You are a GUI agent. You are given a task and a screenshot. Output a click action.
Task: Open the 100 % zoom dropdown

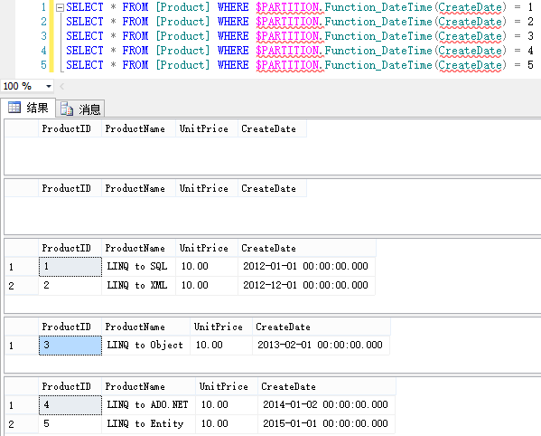point(49,86)
